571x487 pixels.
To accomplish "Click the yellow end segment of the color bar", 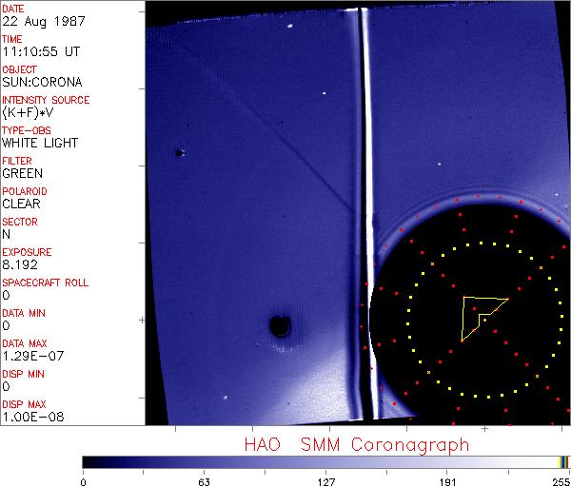I will pos(561,461).
